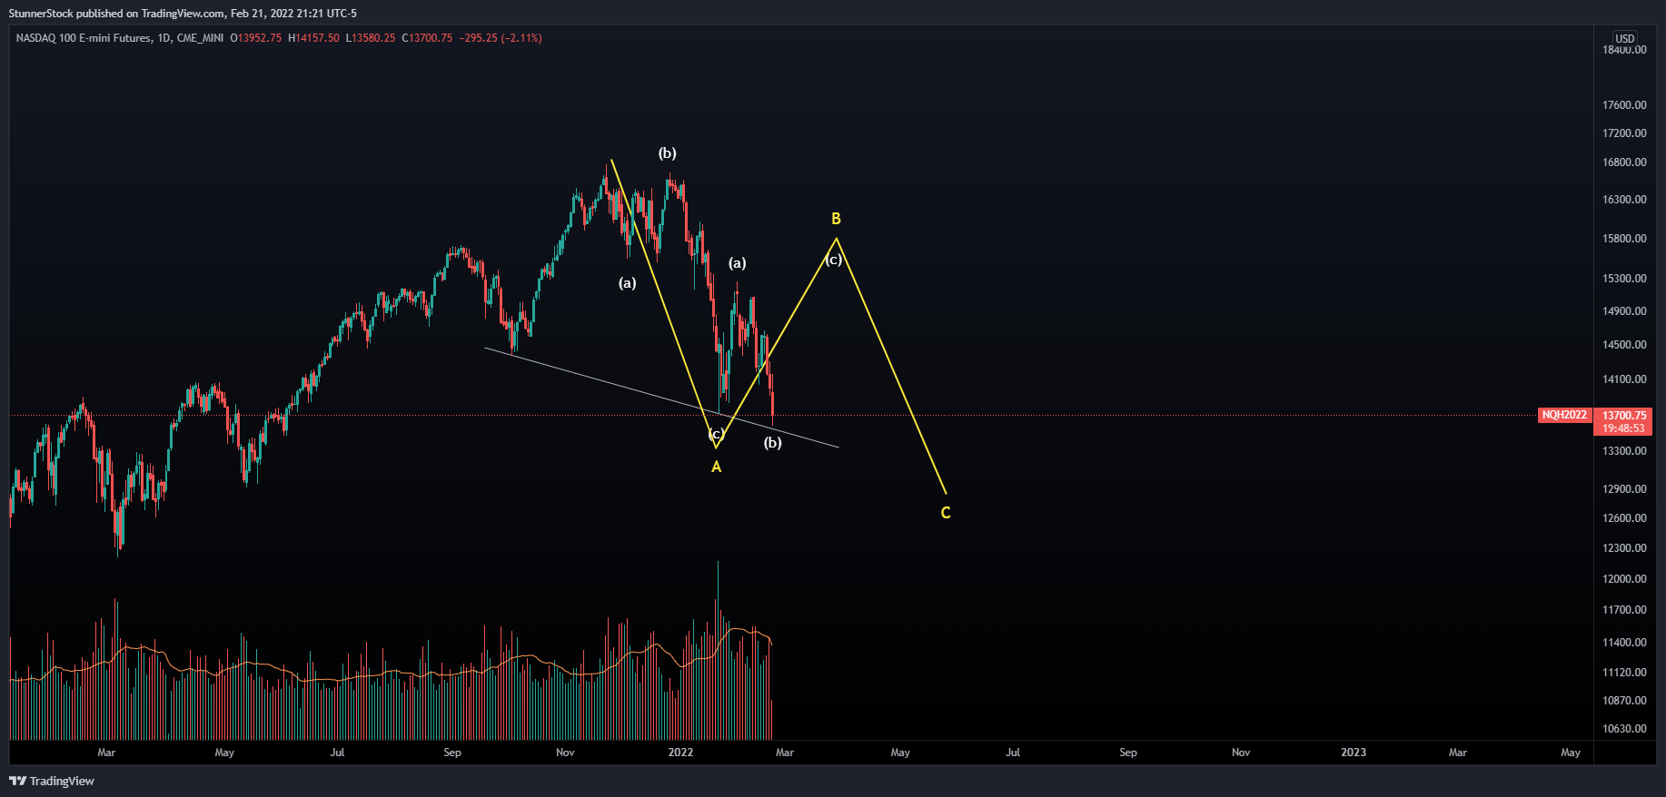Click the 15800.00 price axis label
Image resolution: width=1666 pixels, height=797 pixels.
(x=1624, y=239)
